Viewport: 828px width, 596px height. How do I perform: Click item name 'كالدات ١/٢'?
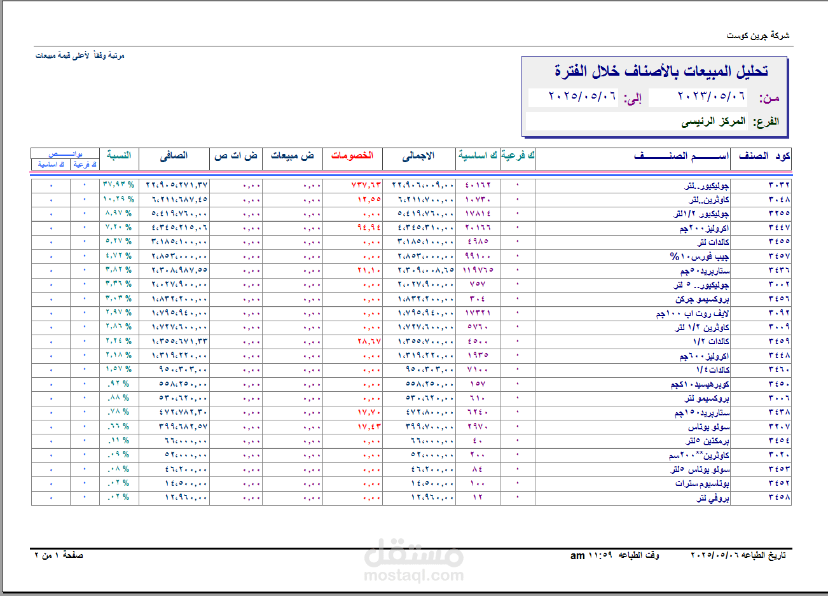711,342
